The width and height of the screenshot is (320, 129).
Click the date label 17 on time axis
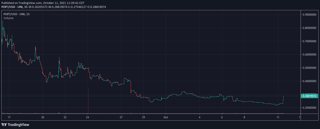(9, 117)
